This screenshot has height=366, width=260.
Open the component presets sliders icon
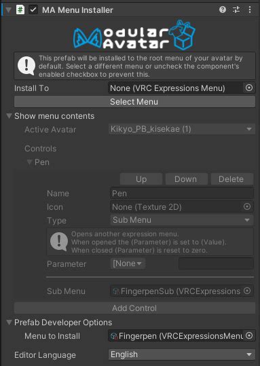(x=236, y=10)
